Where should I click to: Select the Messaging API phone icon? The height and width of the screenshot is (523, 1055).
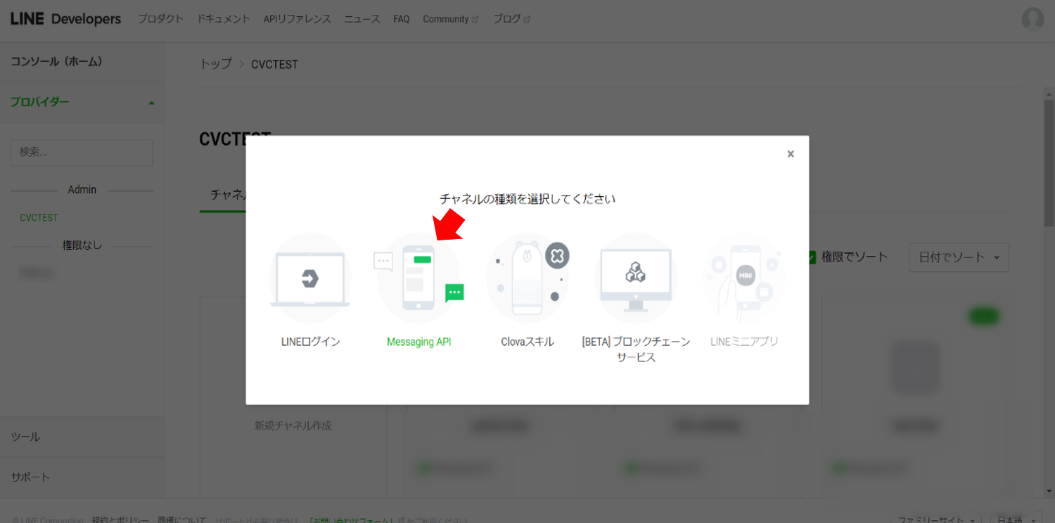[x=418, y=278]
